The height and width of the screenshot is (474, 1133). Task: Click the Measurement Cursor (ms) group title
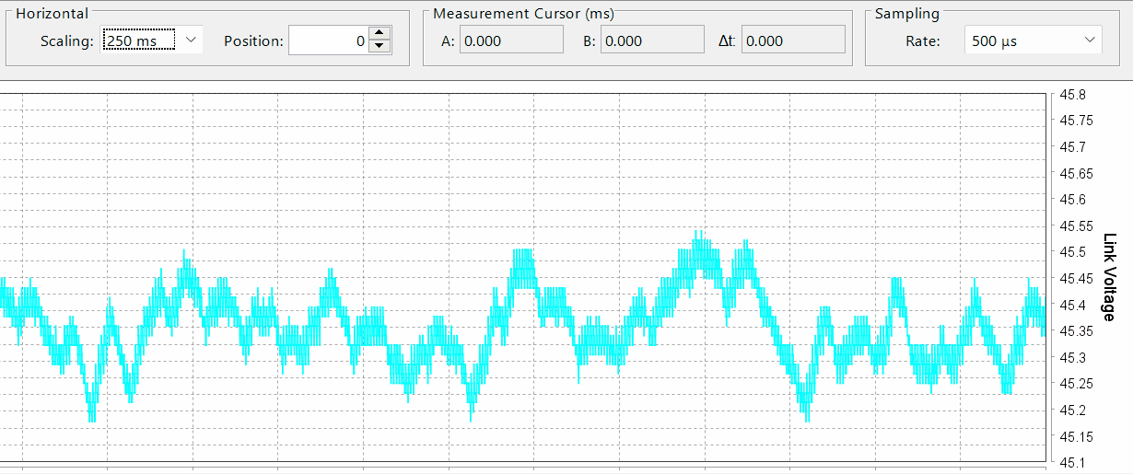coord(523,14)
